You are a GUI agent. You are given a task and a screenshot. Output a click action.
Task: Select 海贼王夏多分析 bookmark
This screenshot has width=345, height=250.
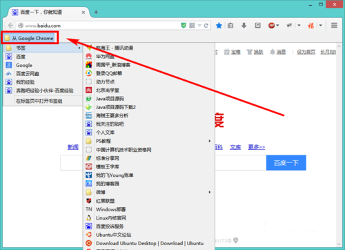click(x=149, y=115)
